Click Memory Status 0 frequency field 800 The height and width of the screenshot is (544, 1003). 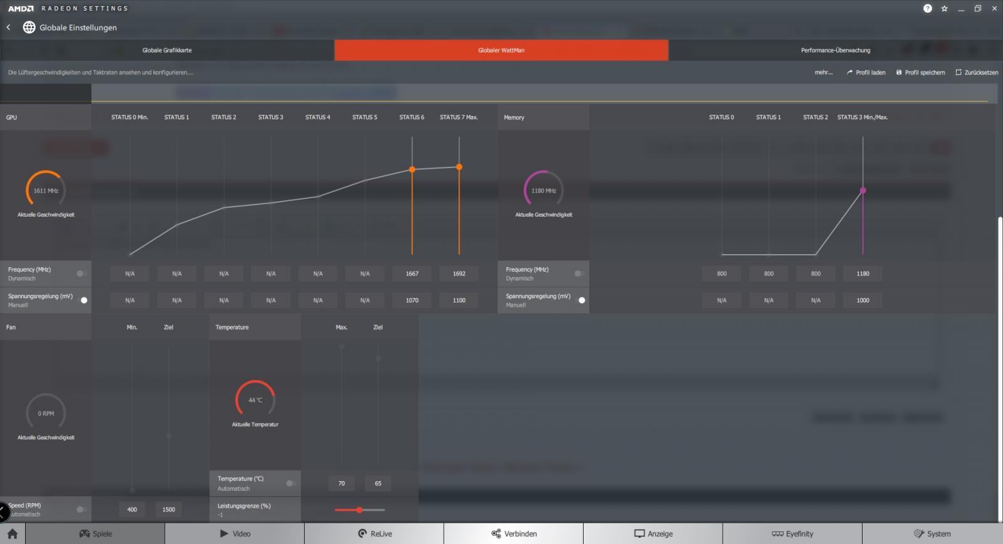click(x=722, y=274)
